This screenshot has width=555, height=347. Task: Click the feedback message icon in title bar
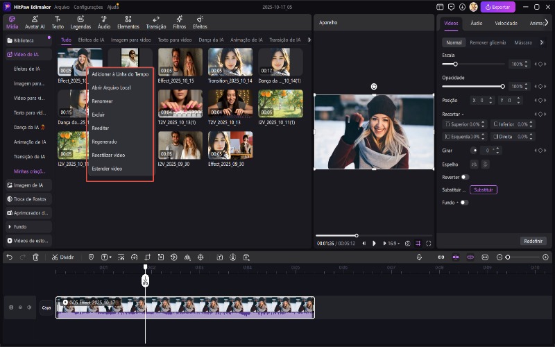[x=451, y=7]
